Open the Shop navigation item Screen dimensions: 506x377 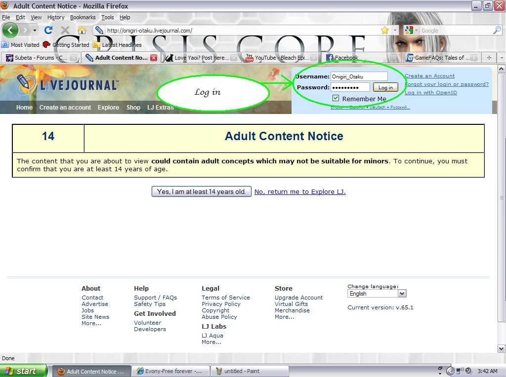[133, 107]
